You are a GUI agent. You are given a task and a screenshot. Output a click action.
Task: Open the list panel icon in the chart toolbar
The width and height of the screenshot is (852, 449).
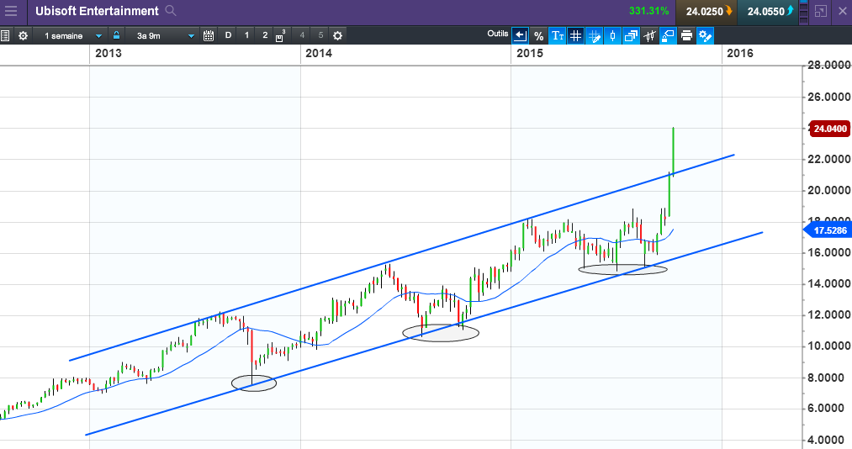pyautogui.click(x=5, y=36)
